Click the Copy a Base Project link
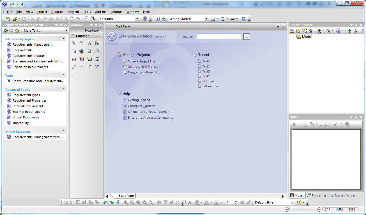 pyautogui.click(x=142, y=72)
